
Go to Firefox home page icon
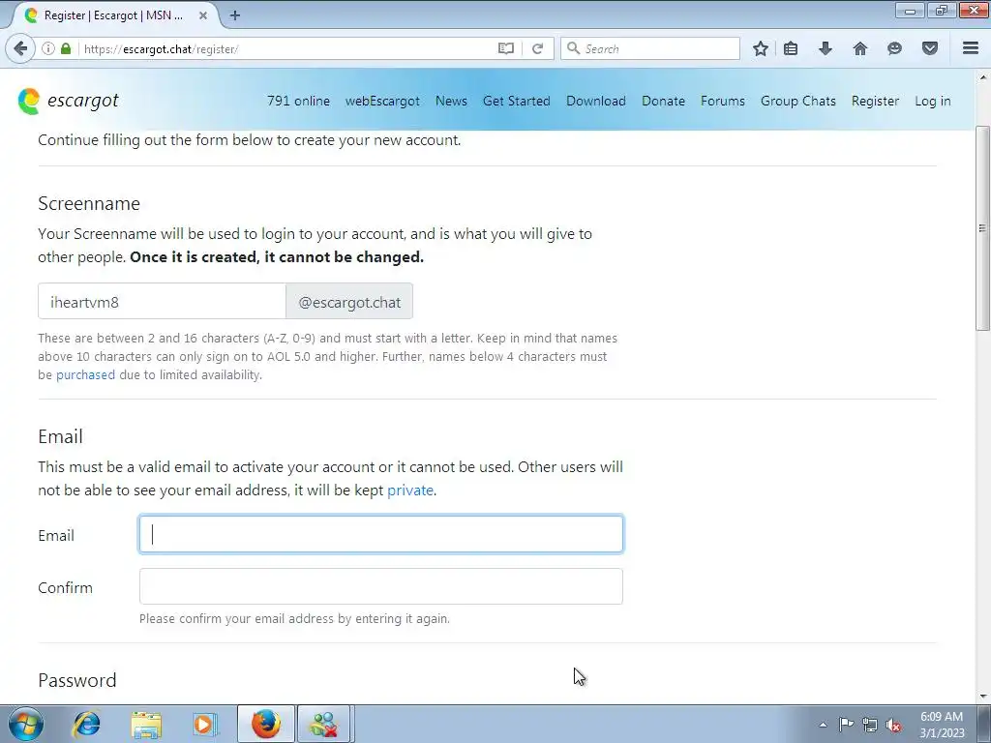point(860,48)
